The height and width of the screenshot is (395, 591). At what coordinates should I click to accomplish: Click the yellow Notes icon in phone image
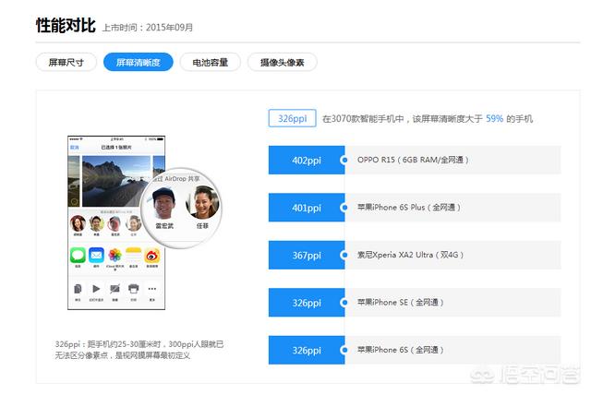point(133,256)
